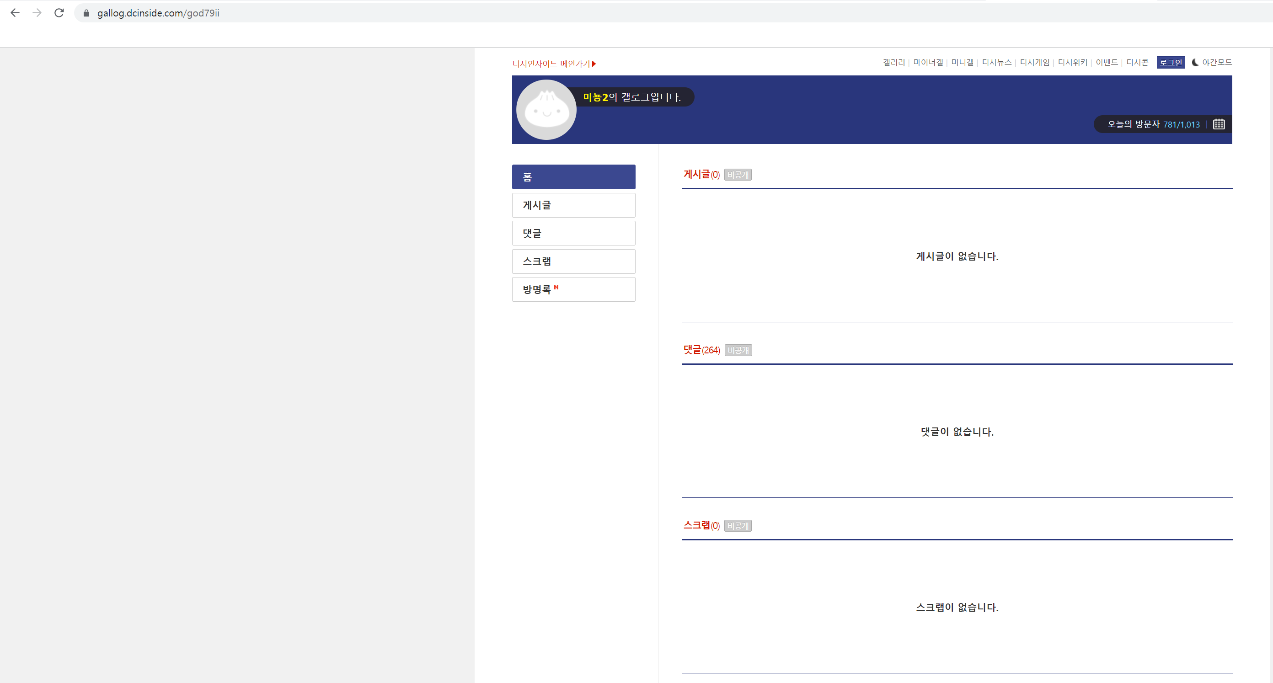
Task: Click 디시인사이드 메인가기 link
Action: pos(553,64)
